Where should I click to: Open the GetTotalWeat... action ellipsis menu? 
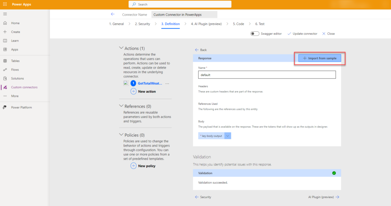tap(167, 83)
